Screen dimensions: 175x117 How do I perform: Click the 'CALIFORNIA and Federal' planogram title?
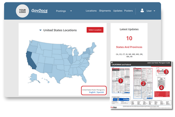[x=121, y=65]
